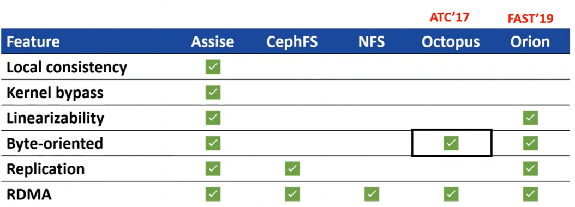Click the FAST'19 red label
The height and width of the screenshot is (207, 575).
(x=530, y=19)
